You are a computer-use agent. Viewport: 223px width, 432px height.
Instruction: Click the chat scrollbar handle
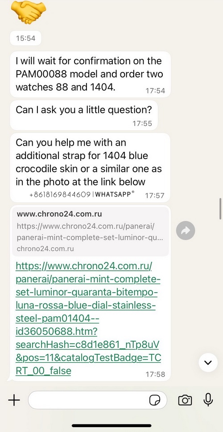pyautogui.click(x=220, y=209)
